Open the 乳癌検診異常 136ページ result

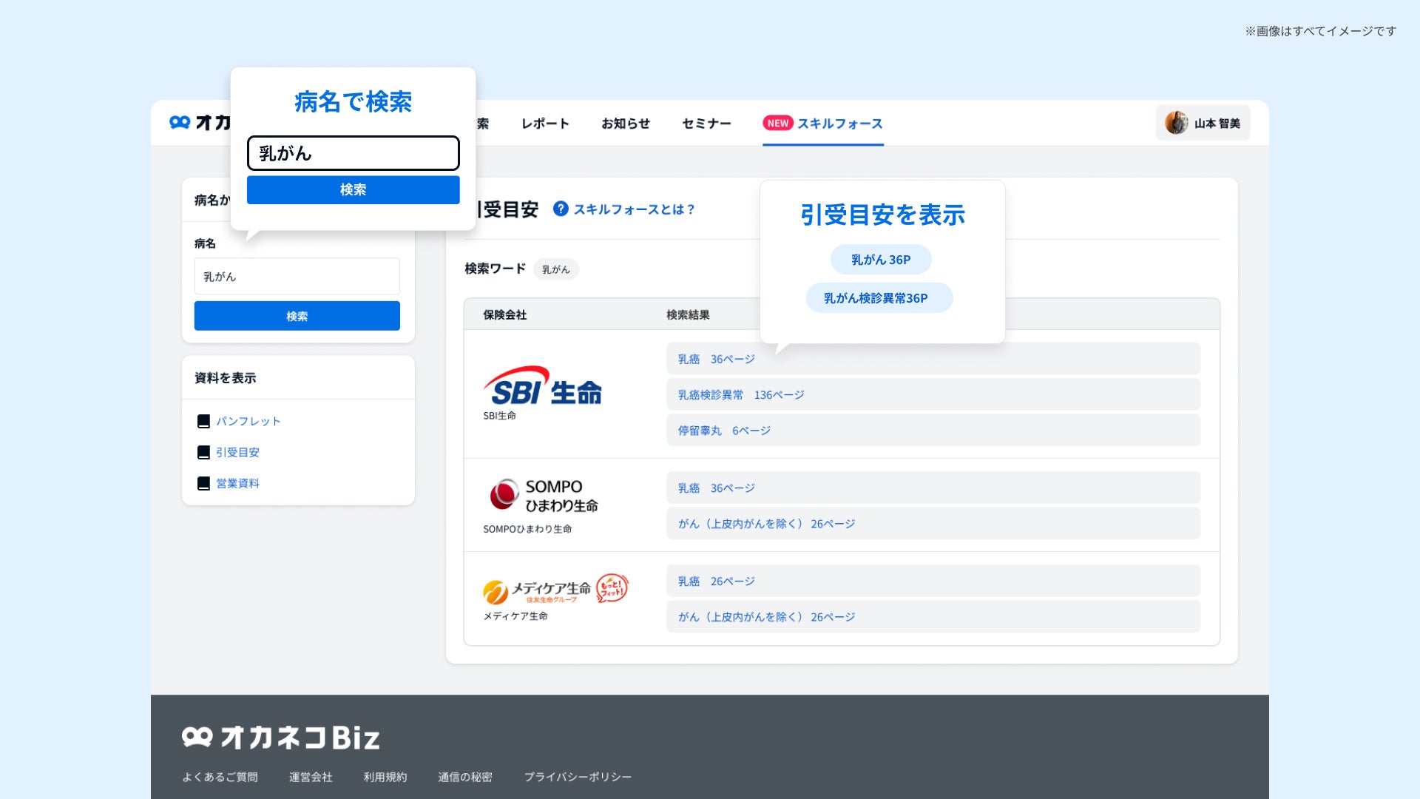[741, 395]
